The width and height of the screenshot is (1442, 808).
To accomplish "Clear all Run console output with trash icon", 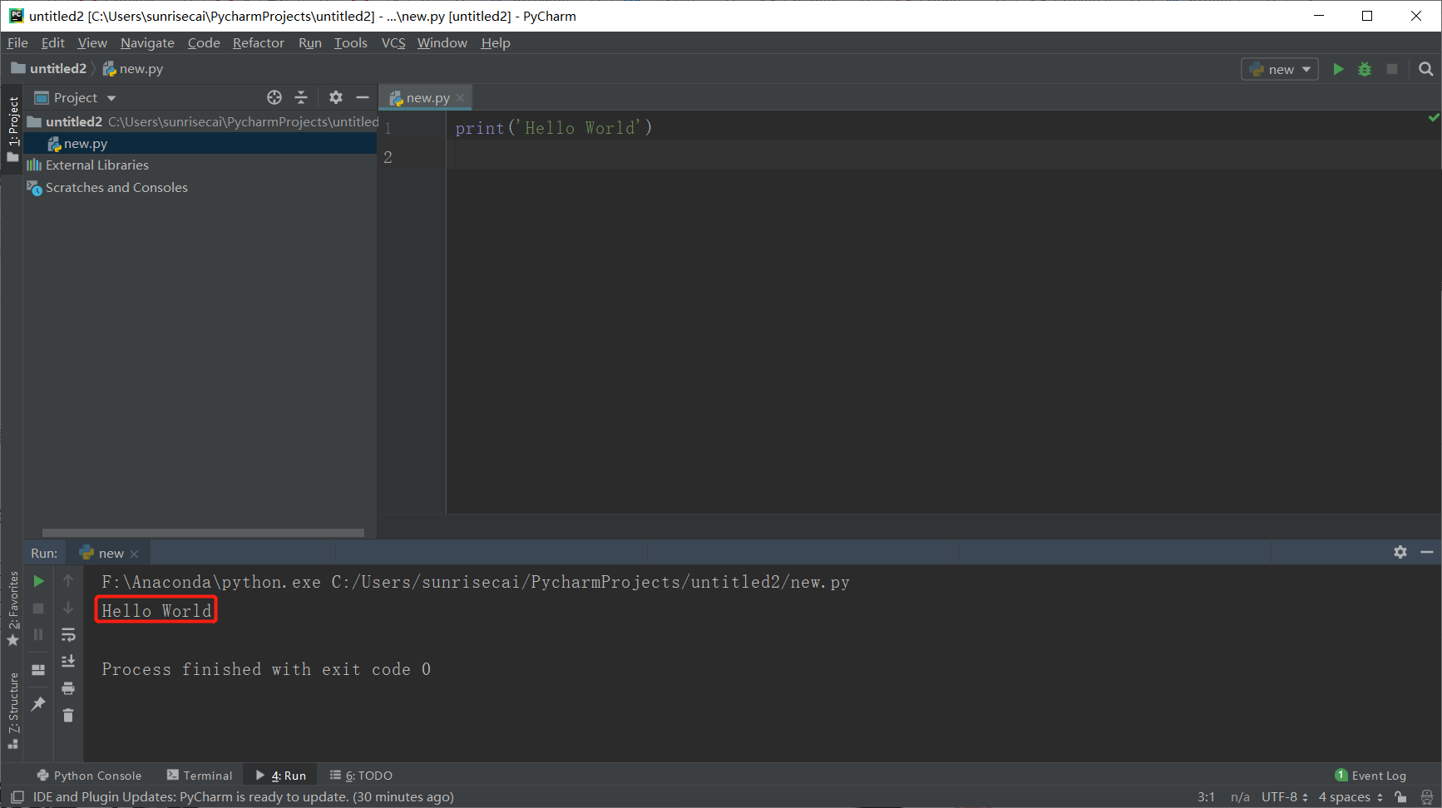I will (68, 716).
